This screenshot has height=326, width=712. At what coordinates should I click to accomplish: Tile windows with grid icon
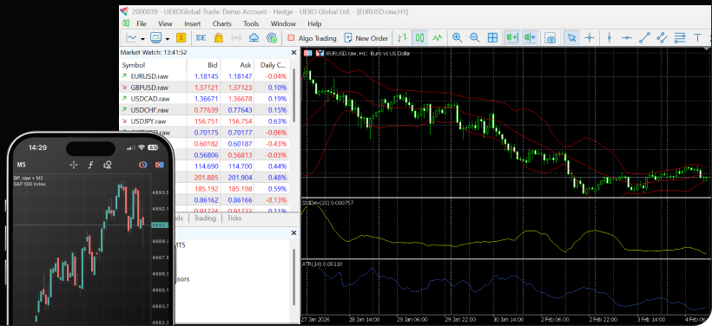(x=492, y=38)
